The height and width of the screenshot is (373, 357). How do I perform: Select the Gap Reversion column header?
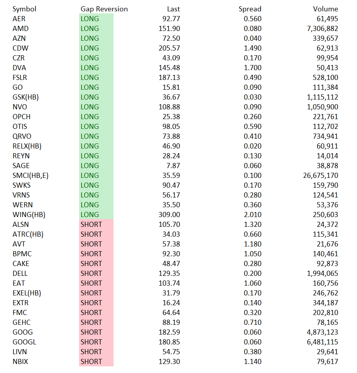[x=104, y=9]
